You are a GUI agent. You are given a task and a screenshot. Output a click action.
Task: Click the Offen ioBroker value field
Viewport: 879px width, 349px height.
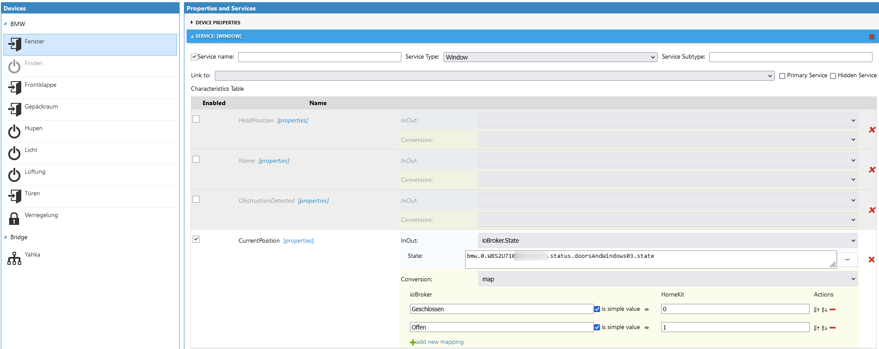(x=502, y=327)
